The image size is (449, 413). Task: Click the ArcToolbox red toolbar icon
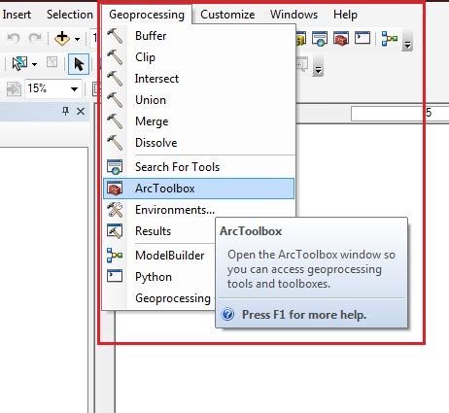pos(341,39)
